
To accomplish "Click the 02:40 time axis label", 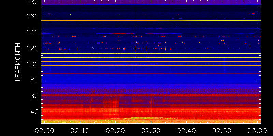I will pyautogui.click(x=186, y=131).
